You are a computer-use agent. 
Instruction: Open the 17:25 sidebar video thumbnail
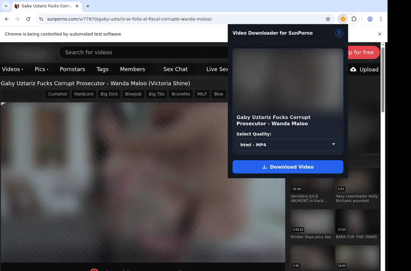357,221
